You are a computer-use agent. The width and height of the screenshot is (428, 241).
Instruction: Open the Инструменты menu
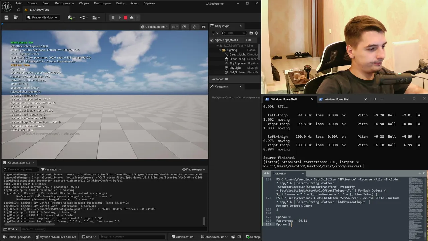pyautogui.click(x=64, y=3)
